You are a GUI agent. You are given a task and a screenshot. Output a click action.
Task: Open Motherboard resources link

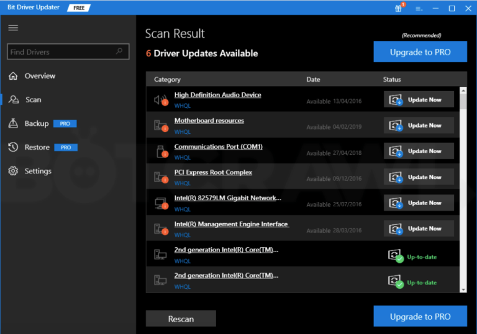209,121
